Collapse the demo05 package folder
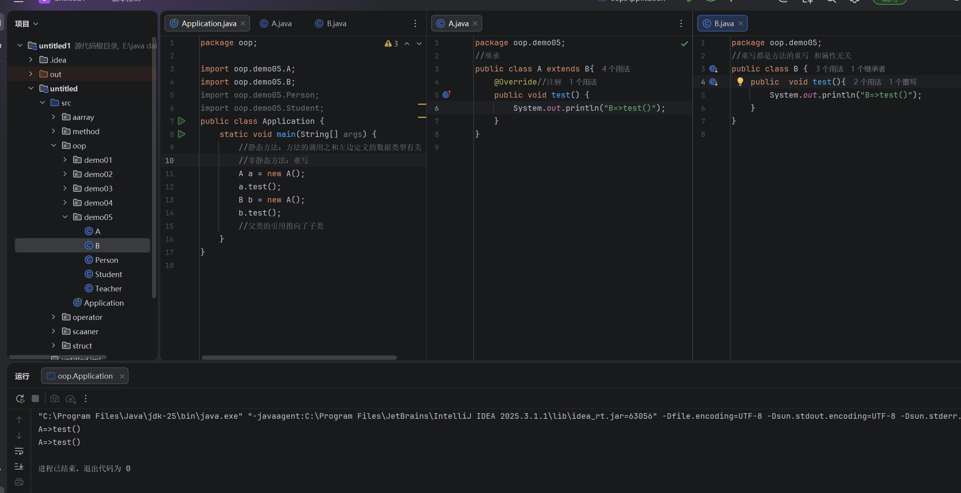The width and height of the screenshot is (961, 493). [65, 217]
